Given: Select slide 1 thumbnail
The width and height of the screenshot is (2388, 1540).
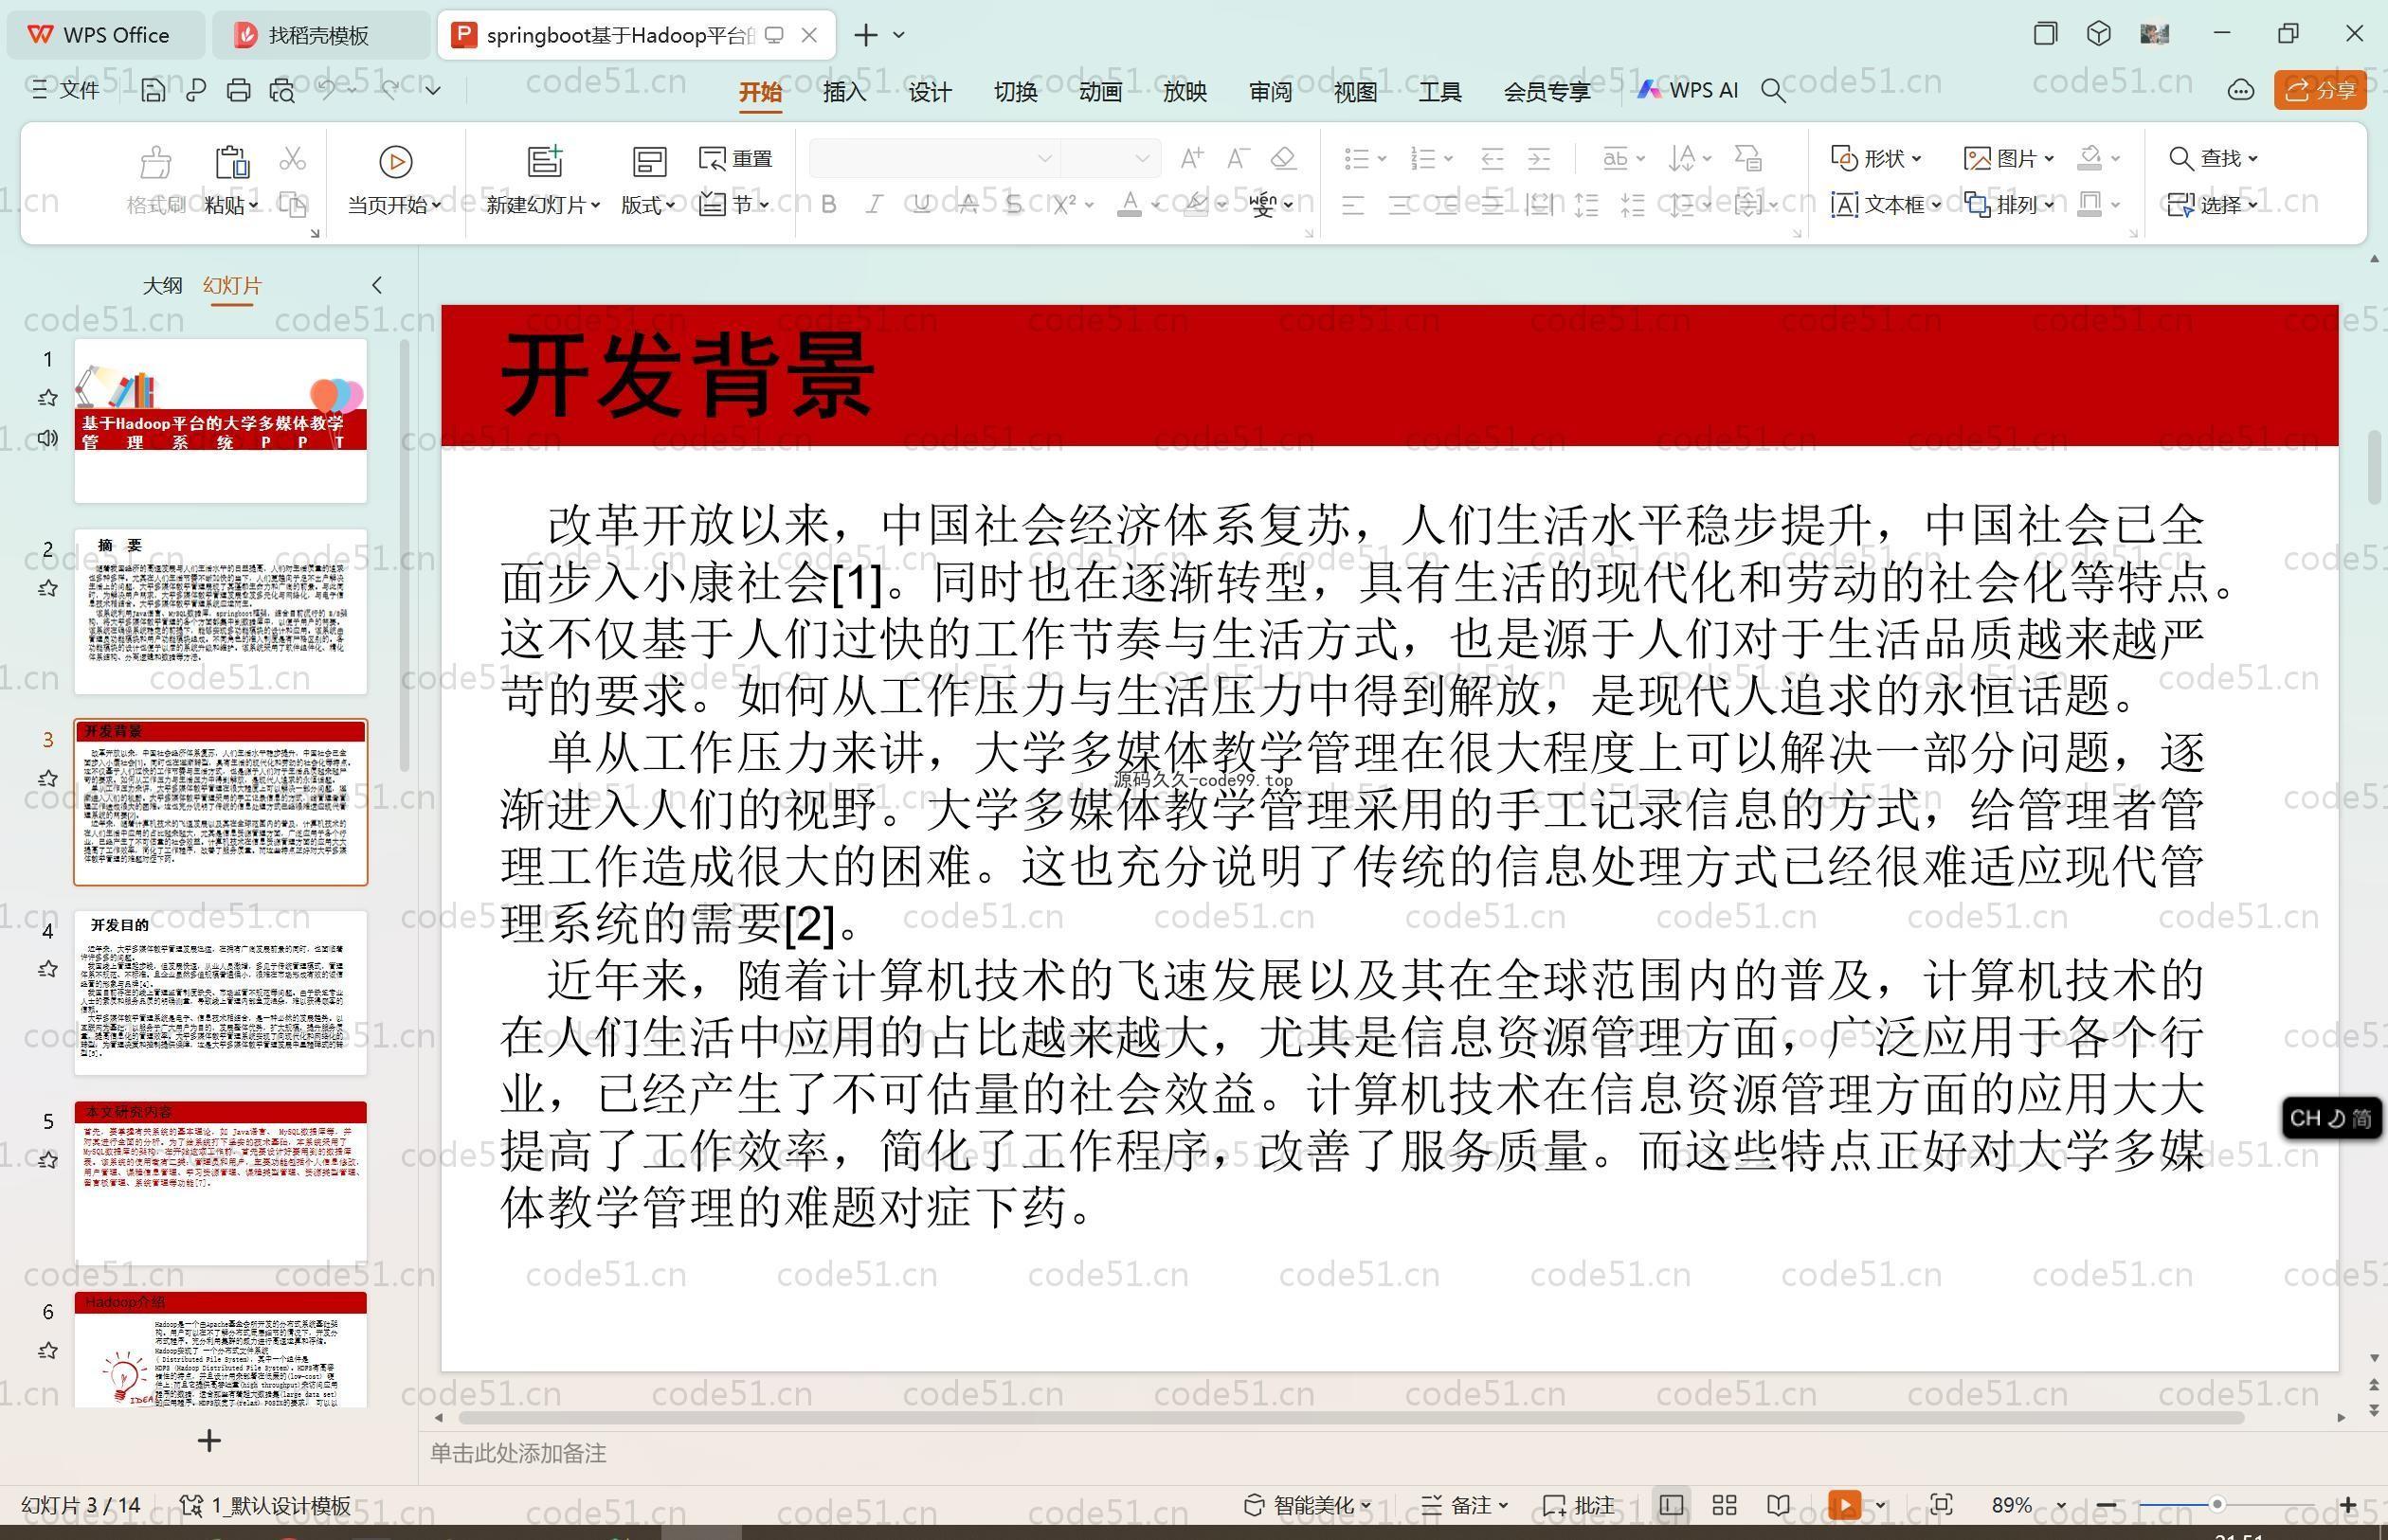Looking at the screenshot, I should (220, 420).
